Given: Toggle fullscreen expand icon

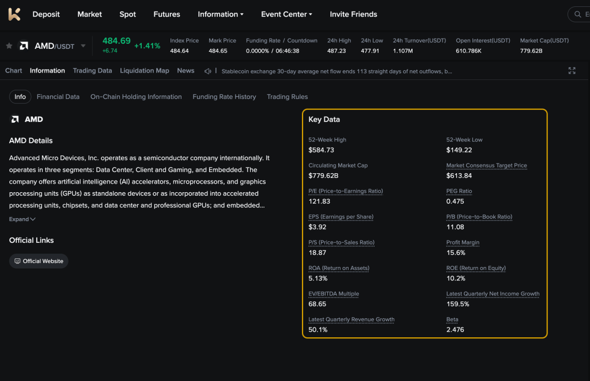Looking at the screenshot, I should (x=572, y=71).
